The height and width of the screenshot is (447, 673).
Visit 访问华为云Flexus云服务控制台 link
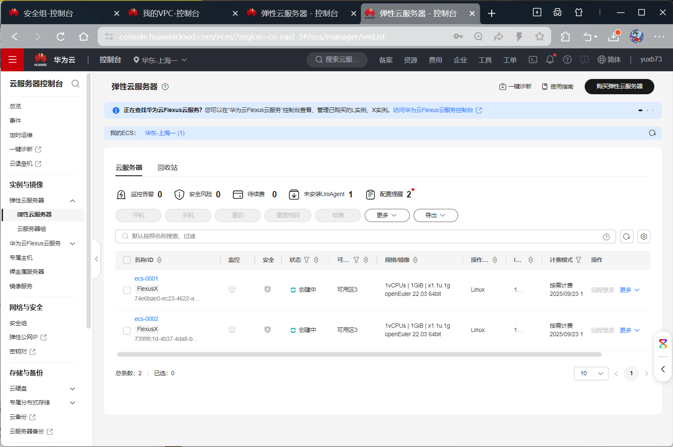pos(437,110)
